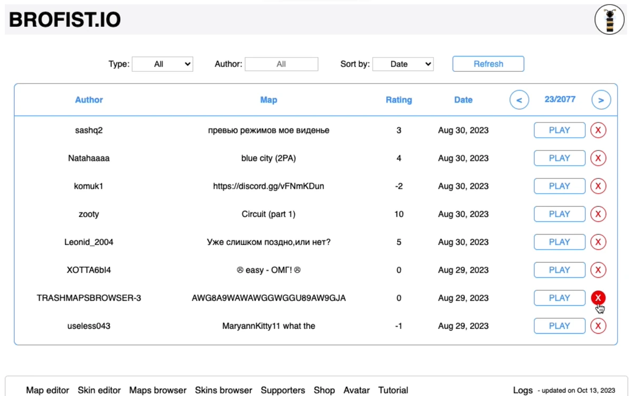Open the Shop page
Image resolution: width=633 pixels, height=396 pixels.
(324, 390)
